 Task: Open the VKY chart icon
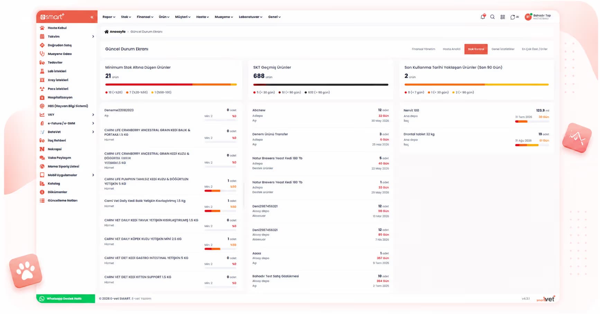pyautogui.click(x=42, y=115)
